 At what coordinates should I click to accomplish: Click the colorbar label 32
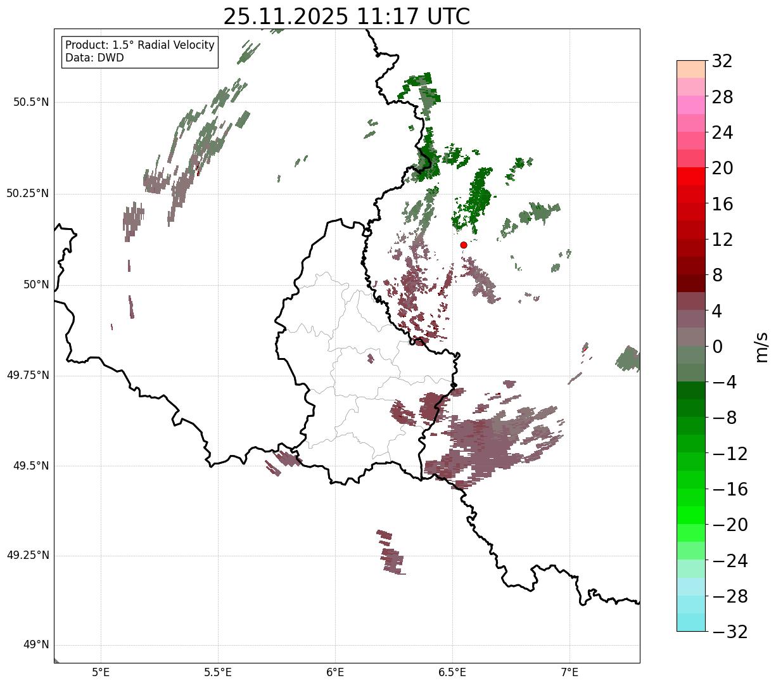722,61
